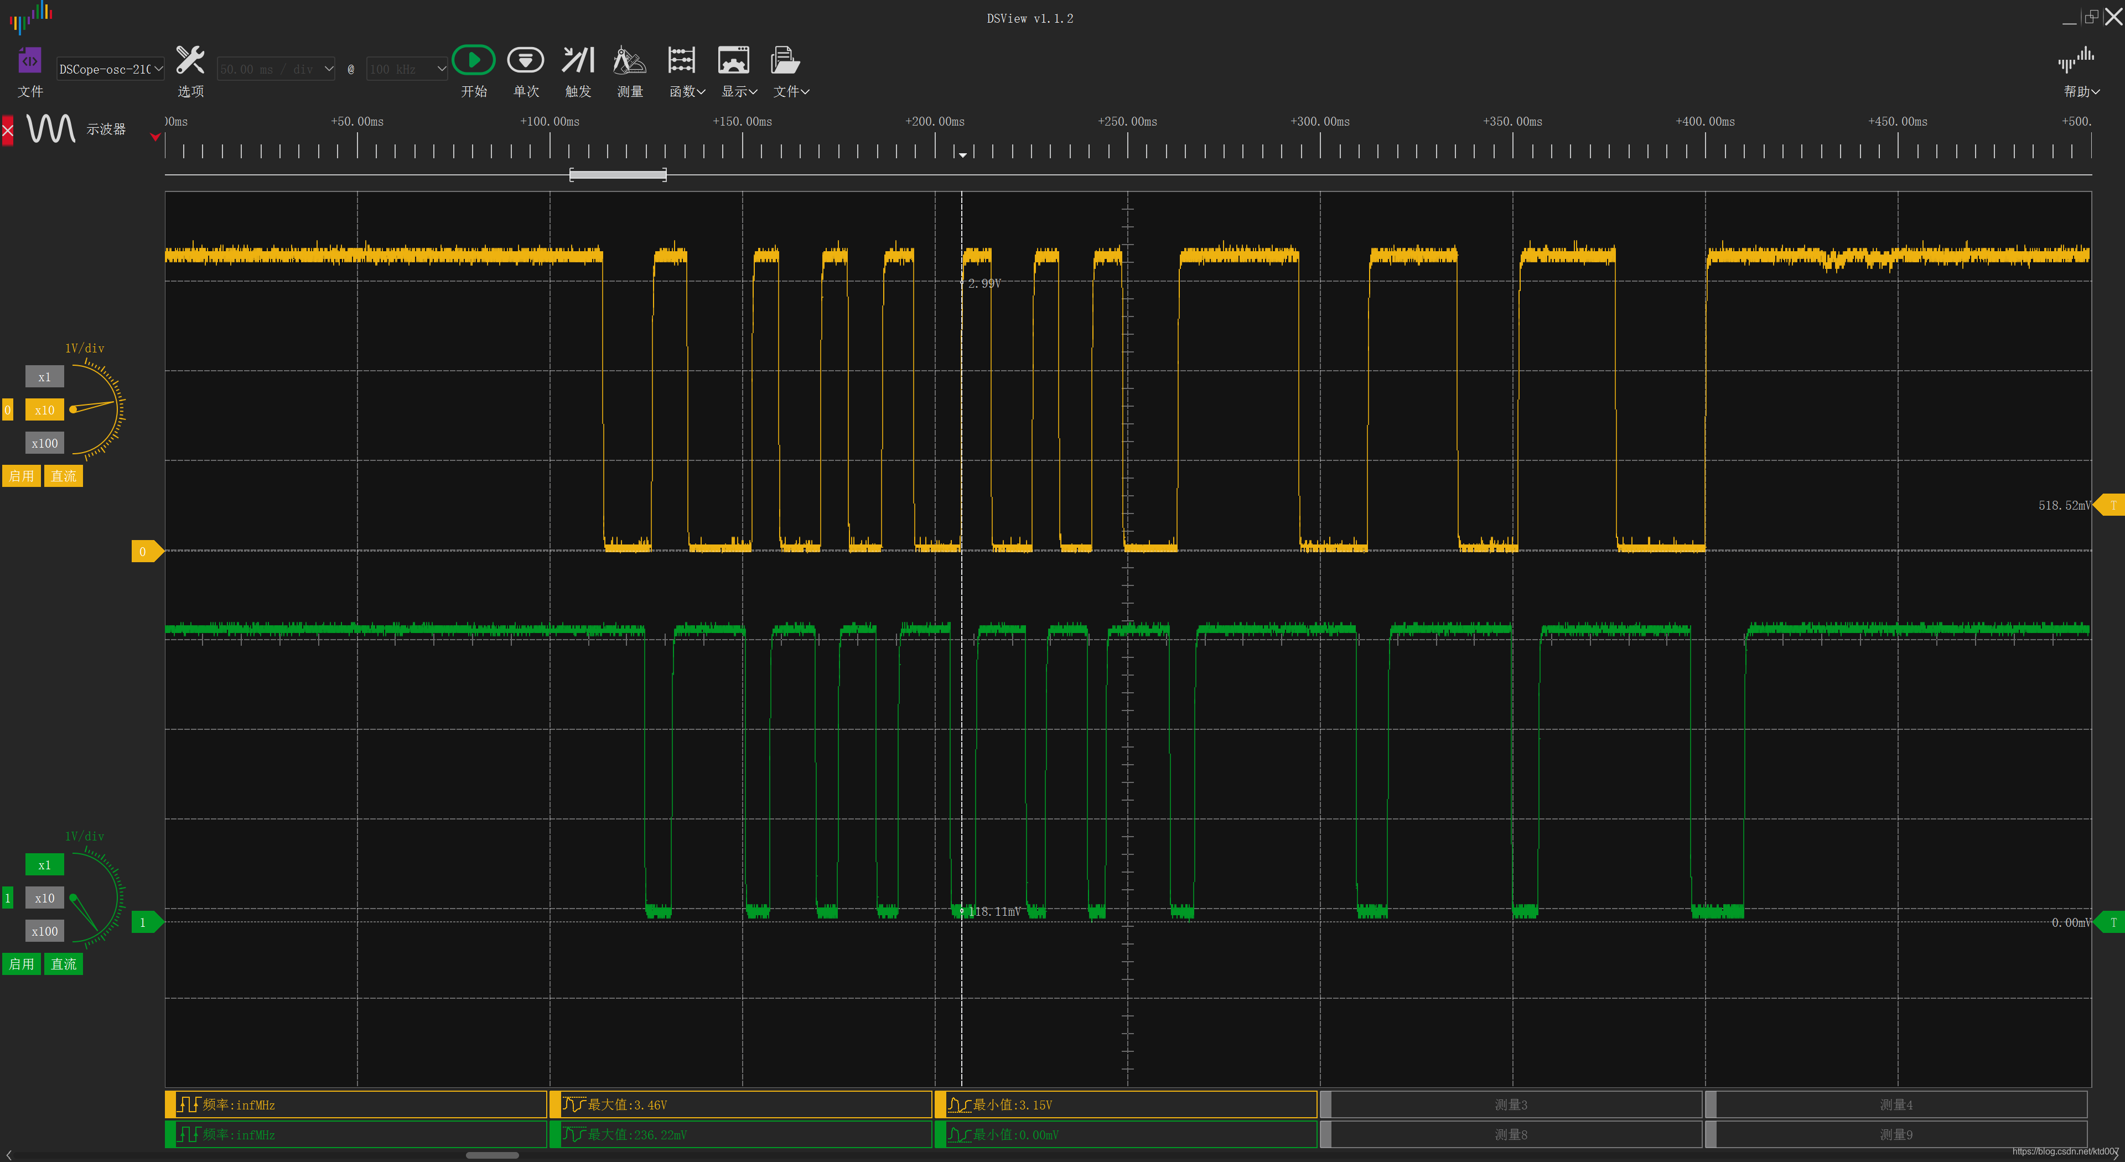Image resolution: width=2125 pixels, height=1162 pixels.
Task: Click the Single (单次) capture icon
Action: 526,60
